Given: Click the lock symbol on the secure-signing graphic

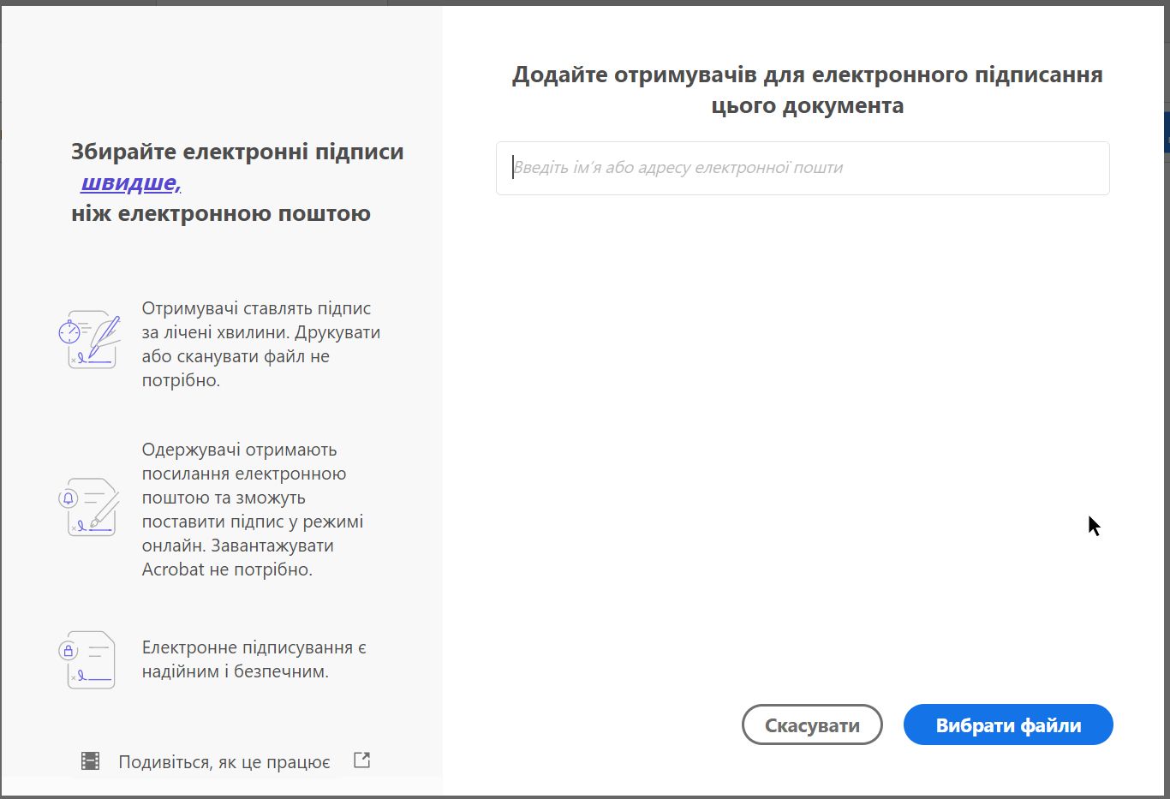Looking at the screenshot, I should click(x=69, y=650).
